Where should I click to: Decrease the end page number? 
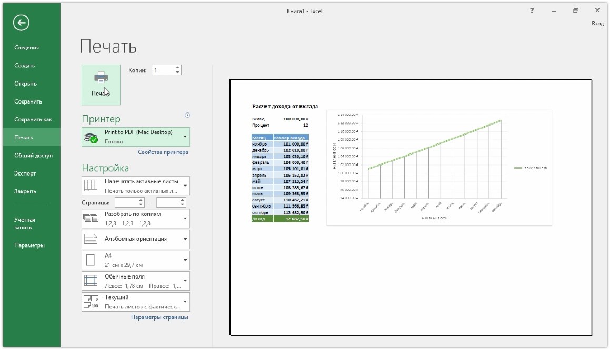point(182,205)
